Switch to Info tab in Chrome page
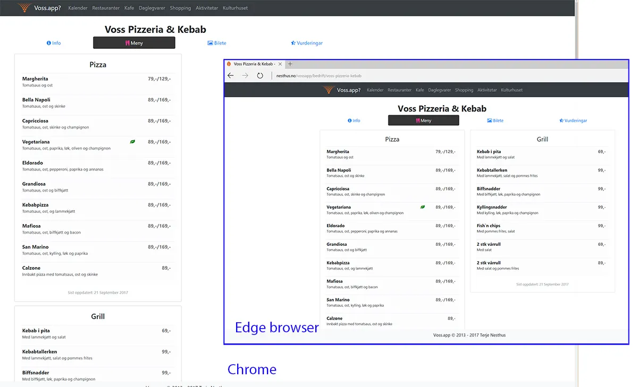Viewport: 638px width, 387px height. pyautogui.click(x=54, y=43)
